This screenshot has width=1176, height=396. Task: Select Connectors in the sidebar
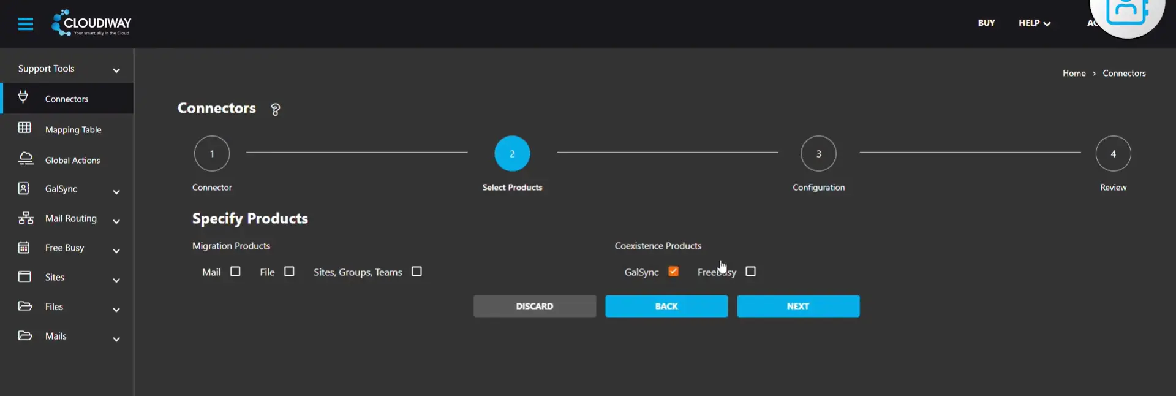67,99
